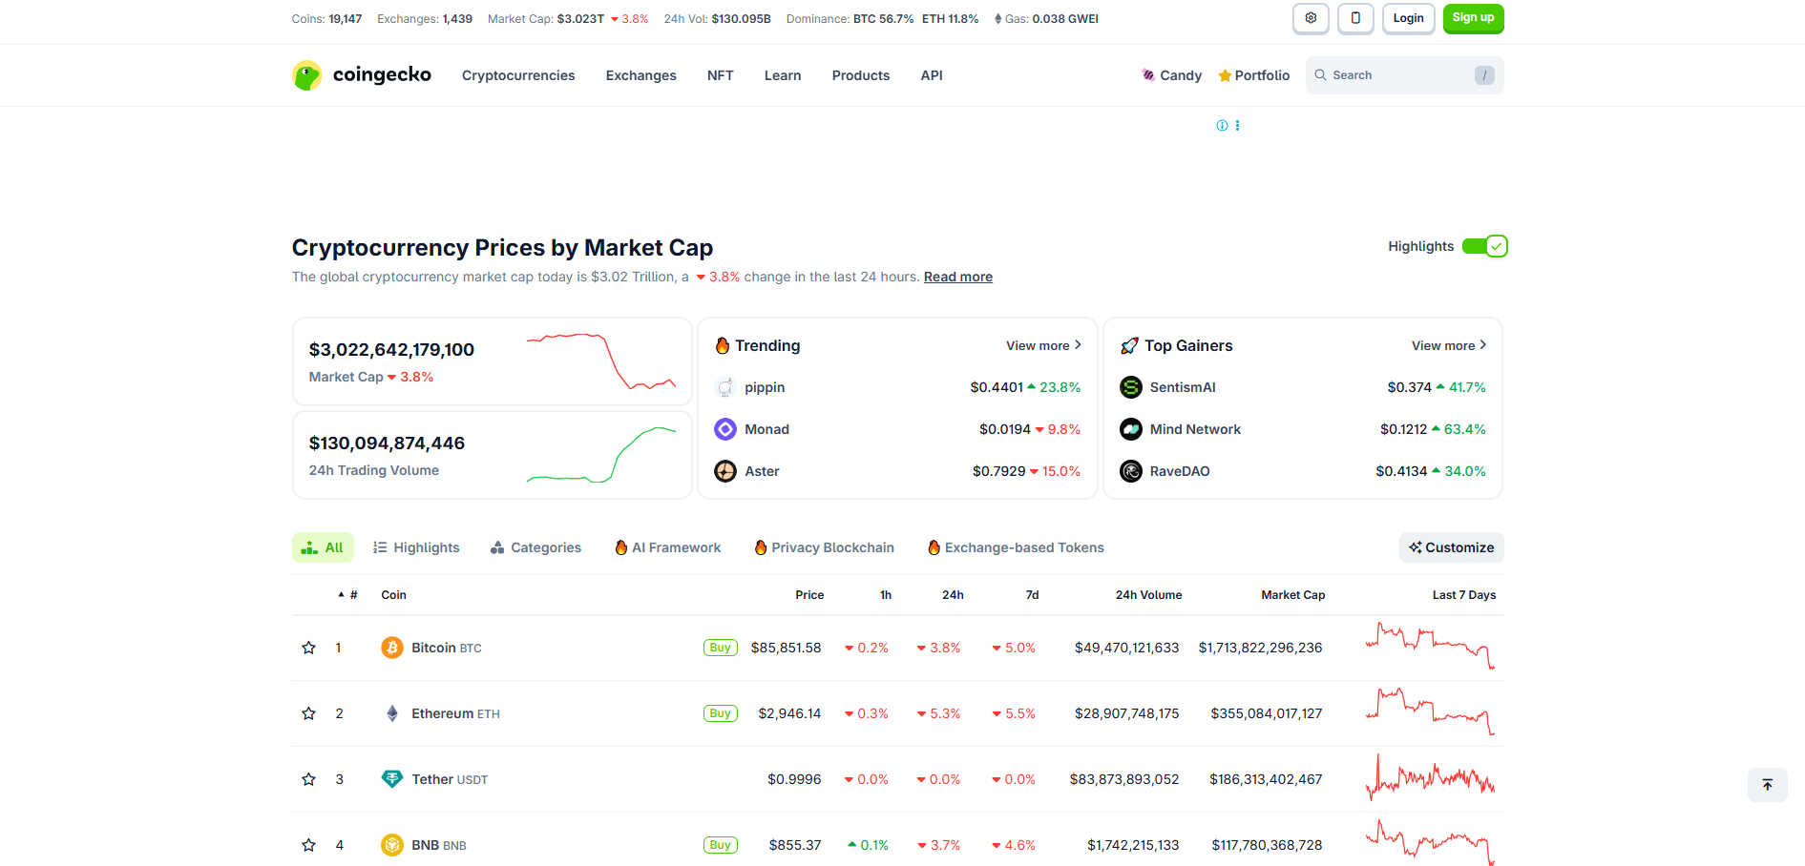Sort table by Price column

point(809,595)
